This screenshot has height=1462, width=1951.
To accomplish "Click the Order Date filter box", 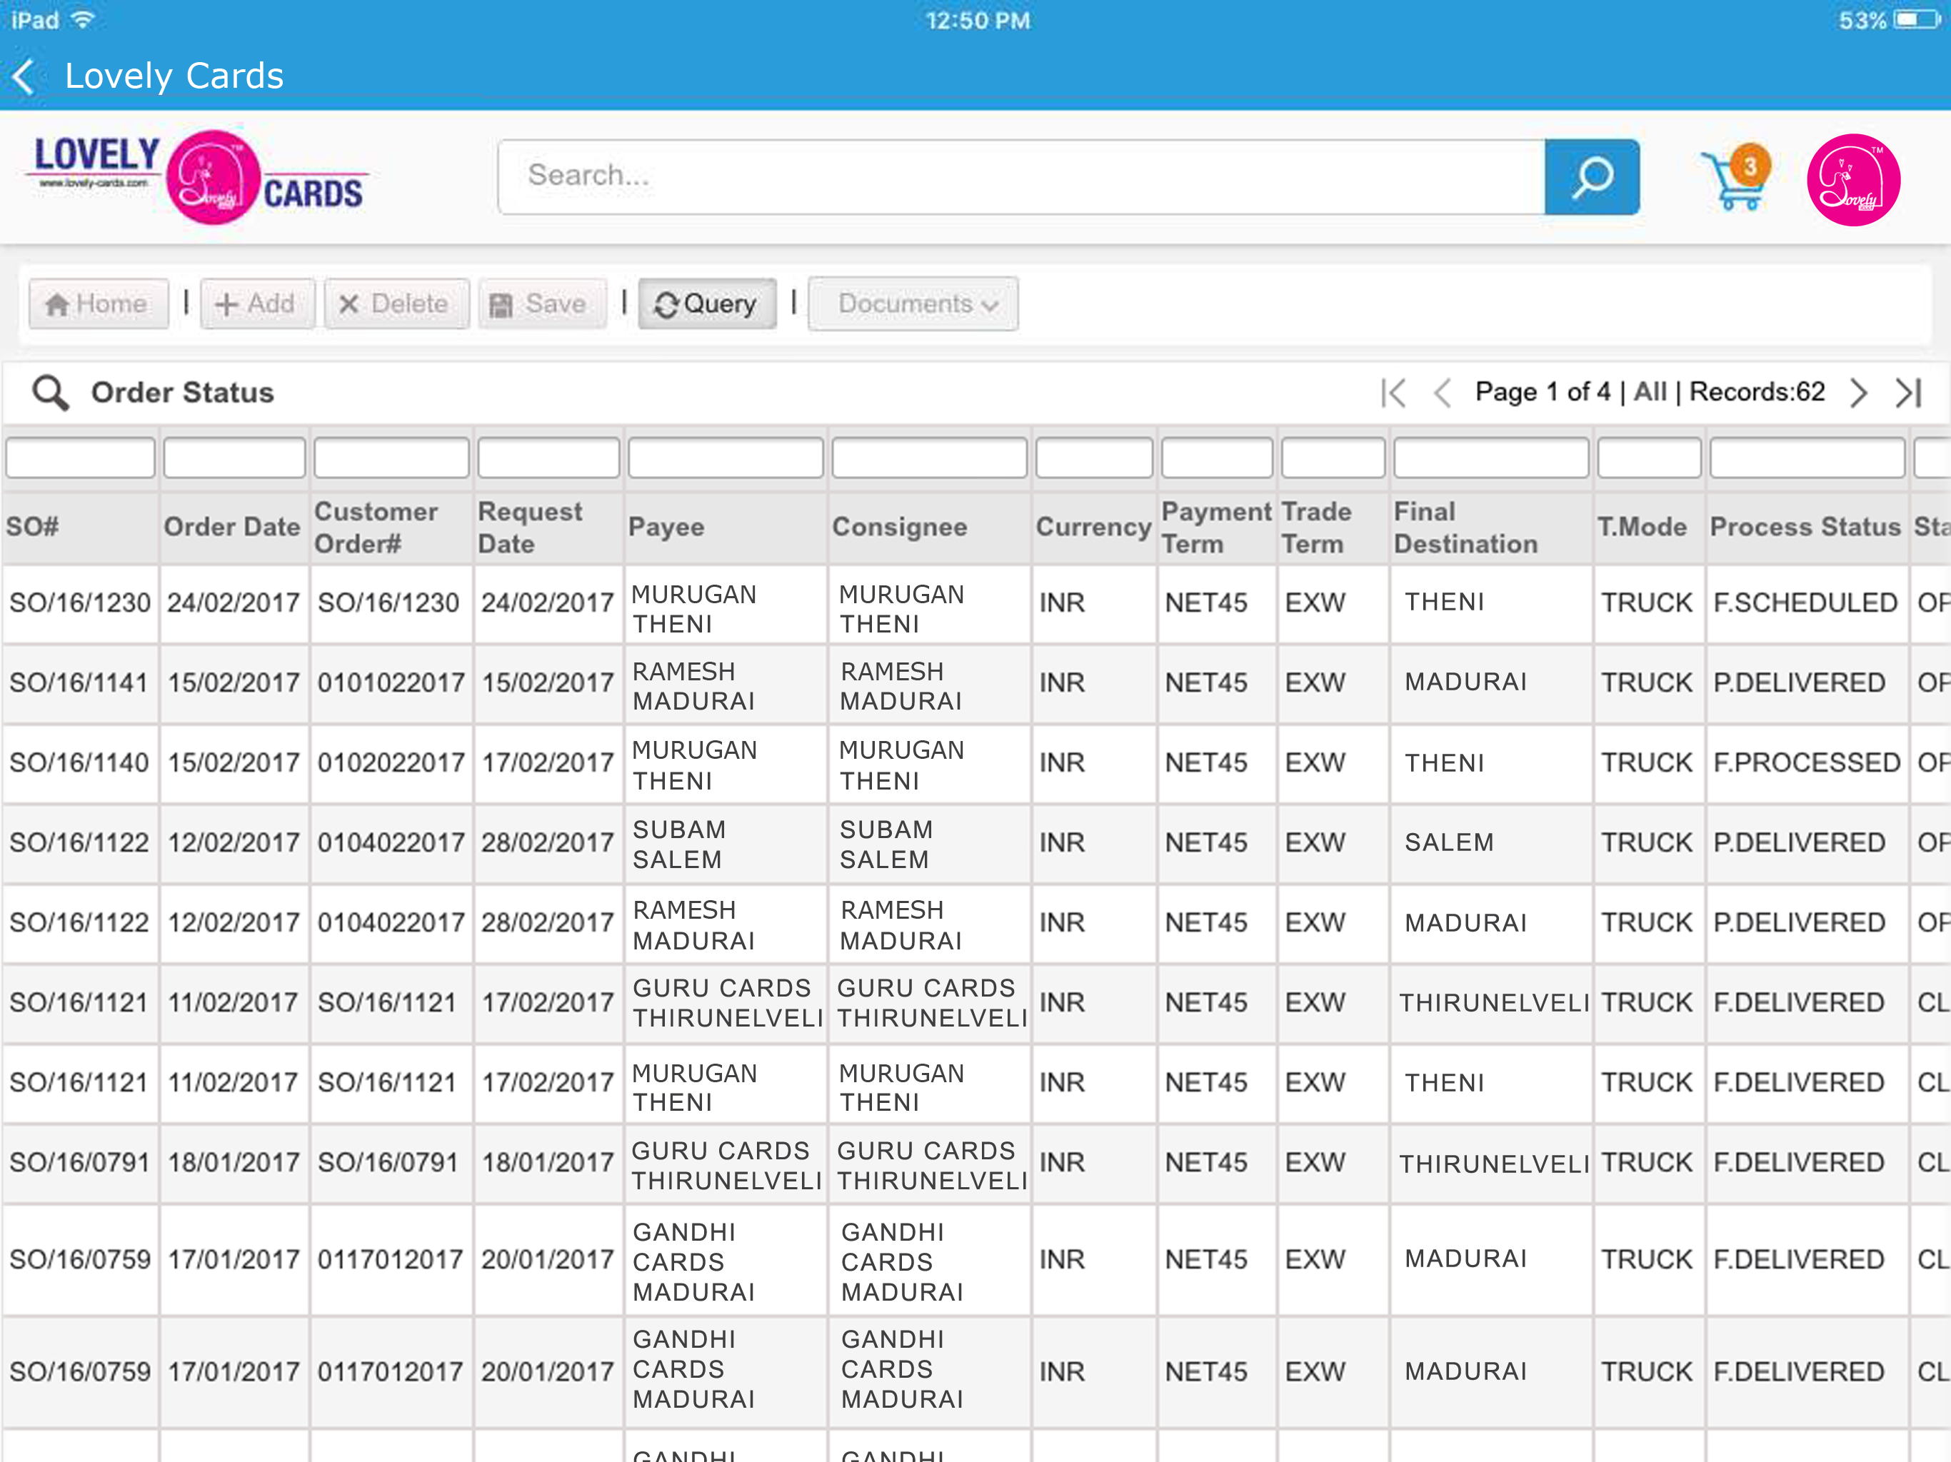I will [235, 458].
